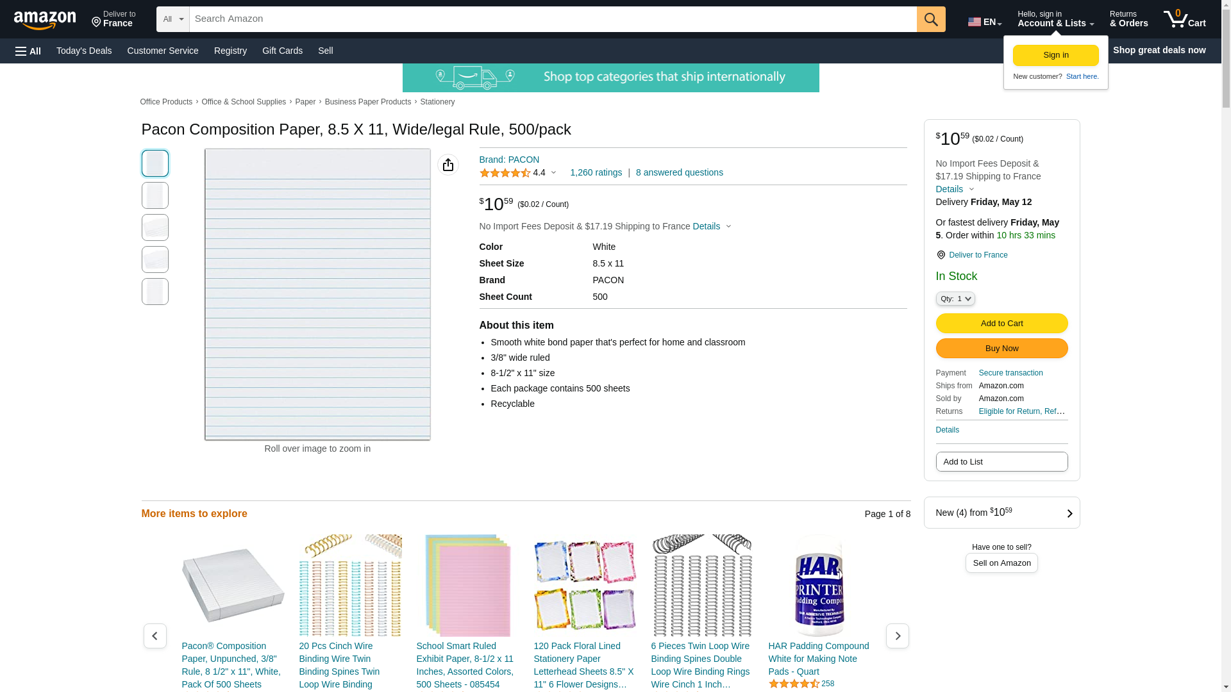
Task: Click the search magnifier button
Action: click(x=931, y=19)
